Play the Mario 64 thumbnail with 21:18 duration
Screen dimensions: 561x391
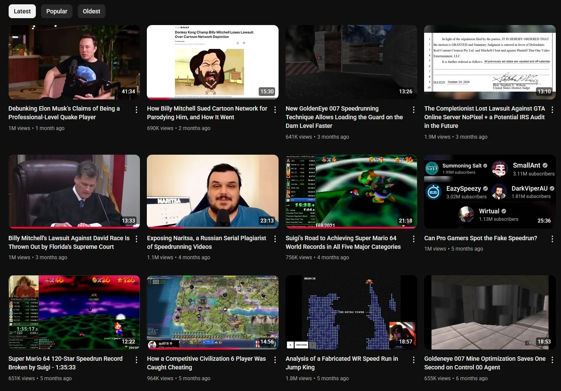pyautogui.click(x=351, y=191)
